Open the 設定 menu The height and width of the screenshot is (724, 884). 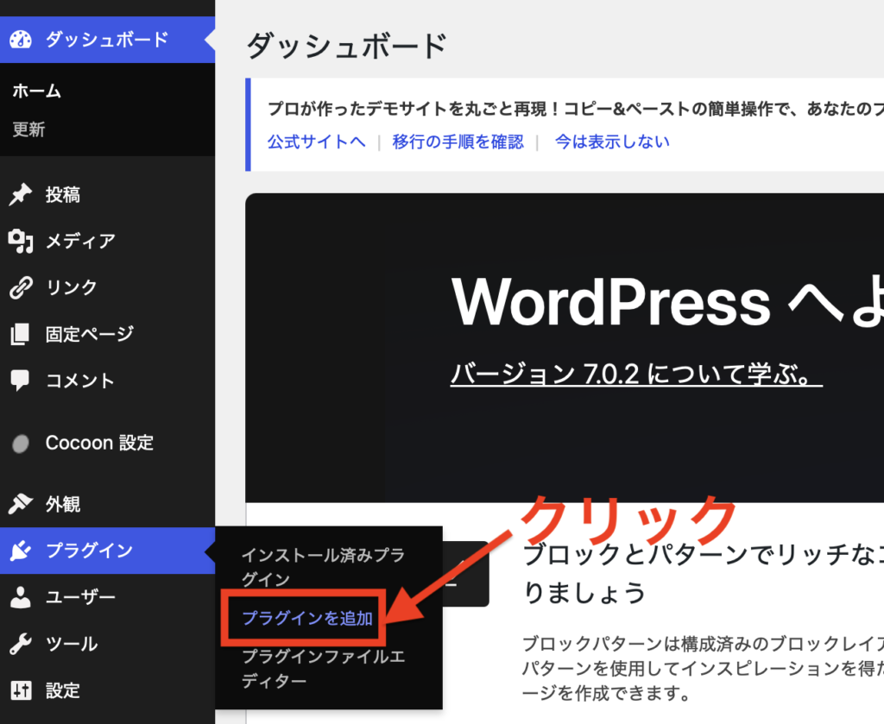coord(107,690)
